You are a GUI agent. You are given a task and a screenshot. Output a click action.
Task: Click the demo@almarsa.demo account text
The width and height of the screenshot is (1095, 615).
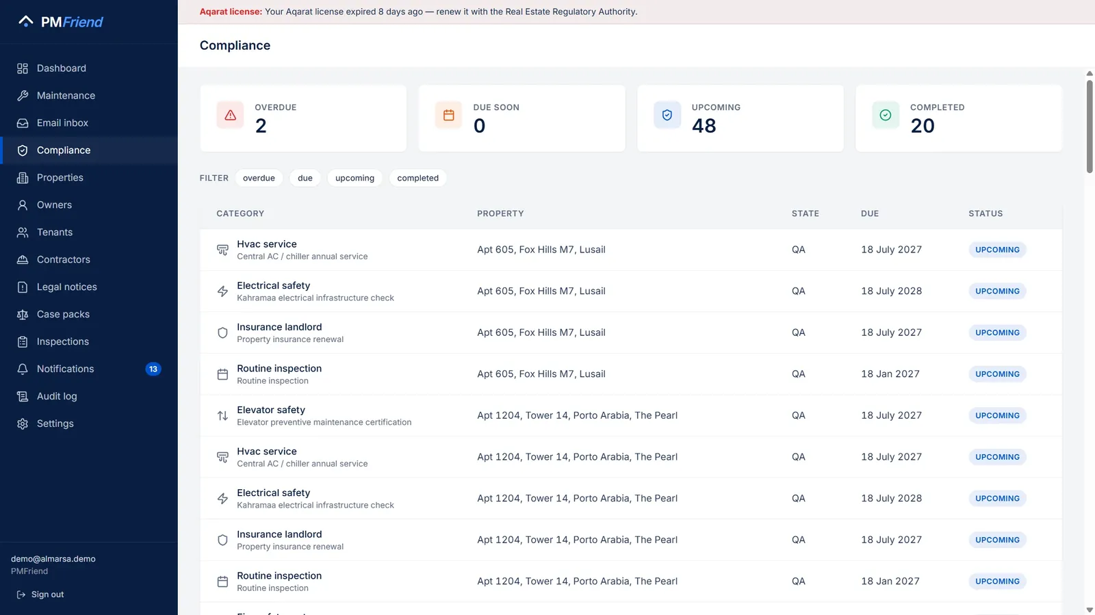(x=53, y=559)
